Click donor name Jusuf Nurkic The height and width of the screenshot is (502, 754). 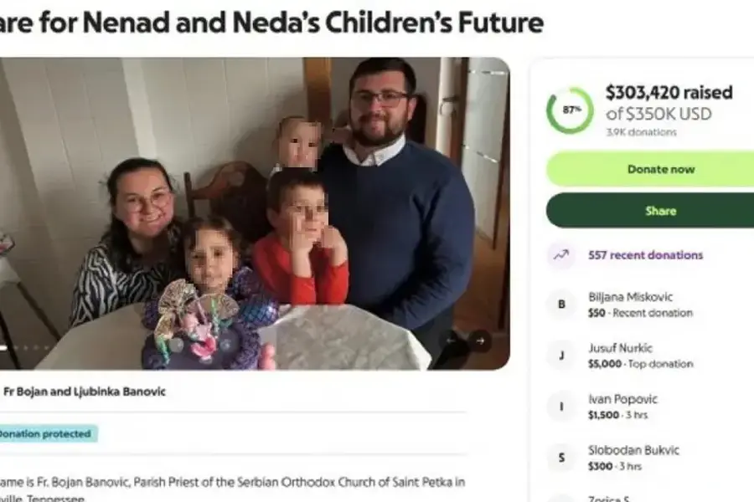click(x=620, y=348)
